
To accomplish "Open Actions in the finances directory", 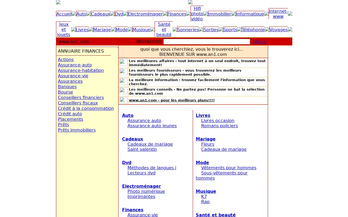I will (x=66, y=59).
